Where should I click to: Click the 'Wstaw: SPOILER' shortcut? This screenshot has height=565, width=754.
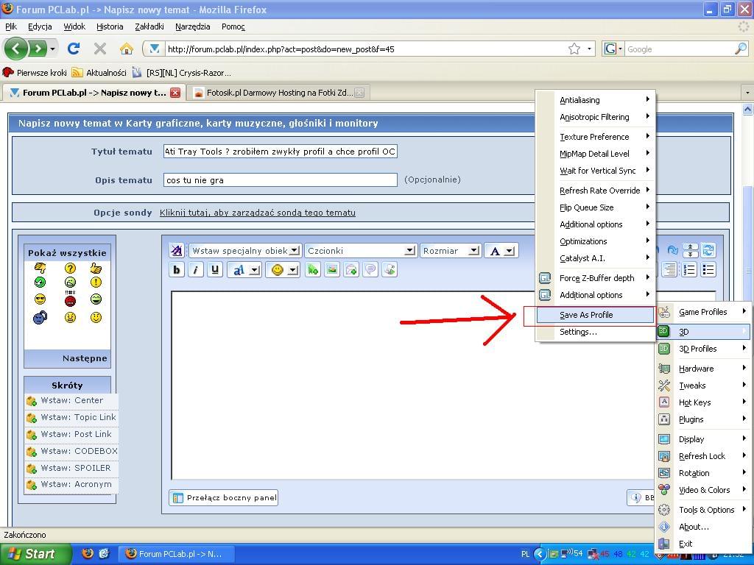74,468
